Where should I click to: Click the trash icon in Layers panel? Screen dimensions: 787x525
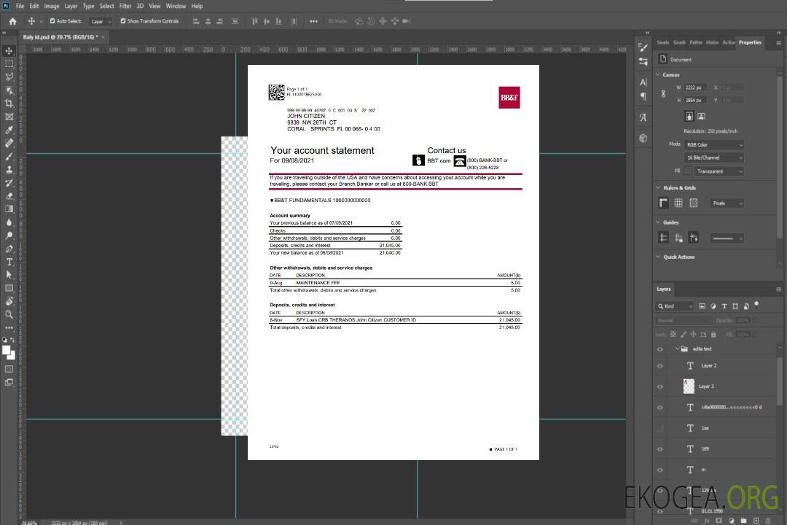click(768, 521)
